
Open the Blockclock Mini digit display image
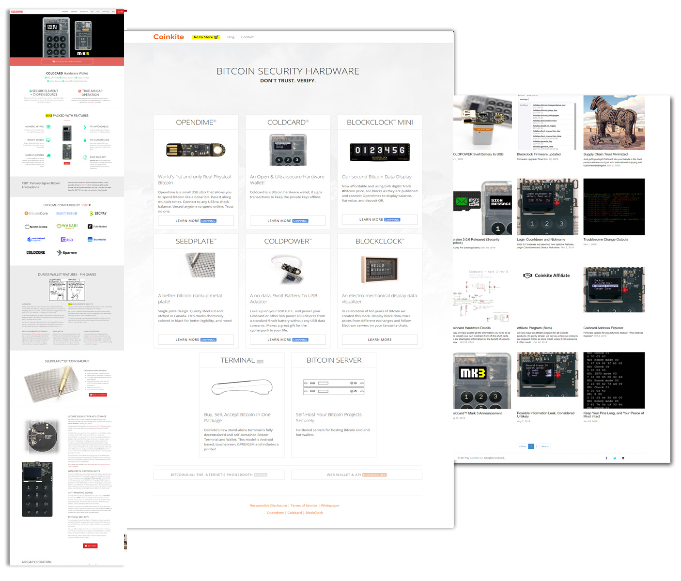380,152
